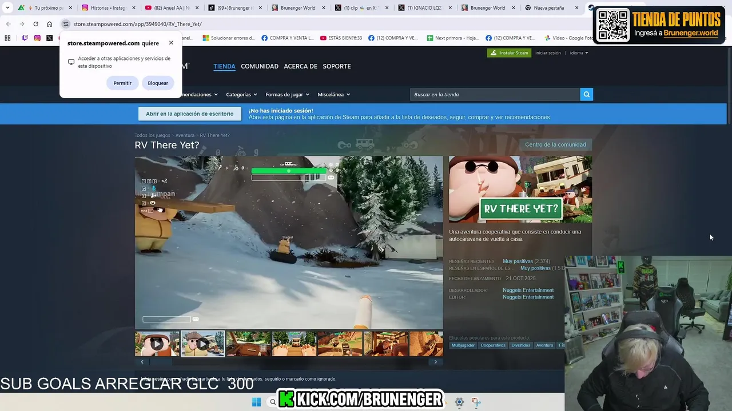Open the 'Vídeo - Google Foto' bookmark
The width and height of the screenshot is (732, 411).
click(568, 38)
